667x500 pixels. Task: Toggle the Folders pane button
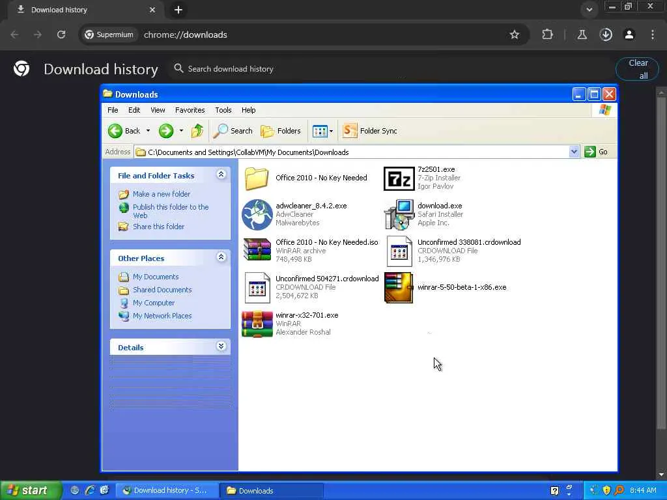[x=280, y=131]
